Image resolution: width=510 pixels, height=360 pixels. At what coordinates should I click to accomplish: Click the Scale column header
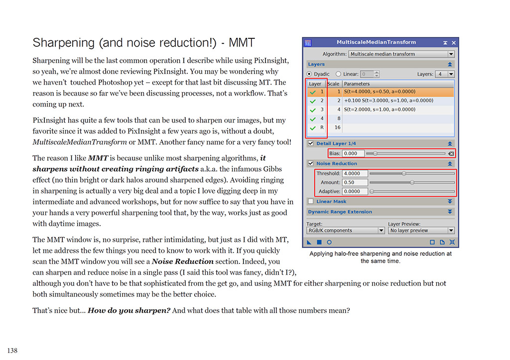[333, 84]
